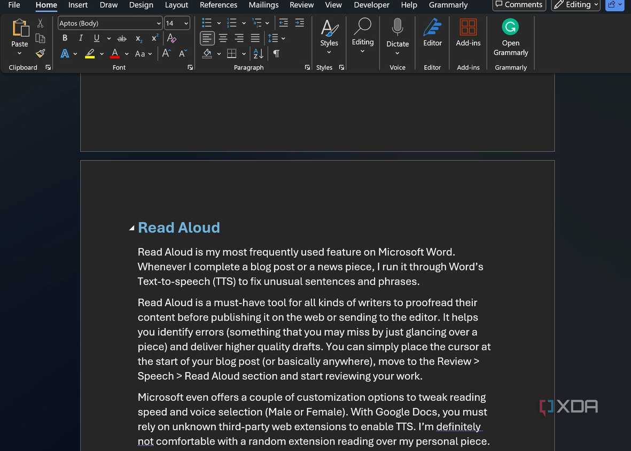This screenshot has height=451, width=631.
Task: Open the File menu
Action: pyautogui.click(x=14, y=5)
